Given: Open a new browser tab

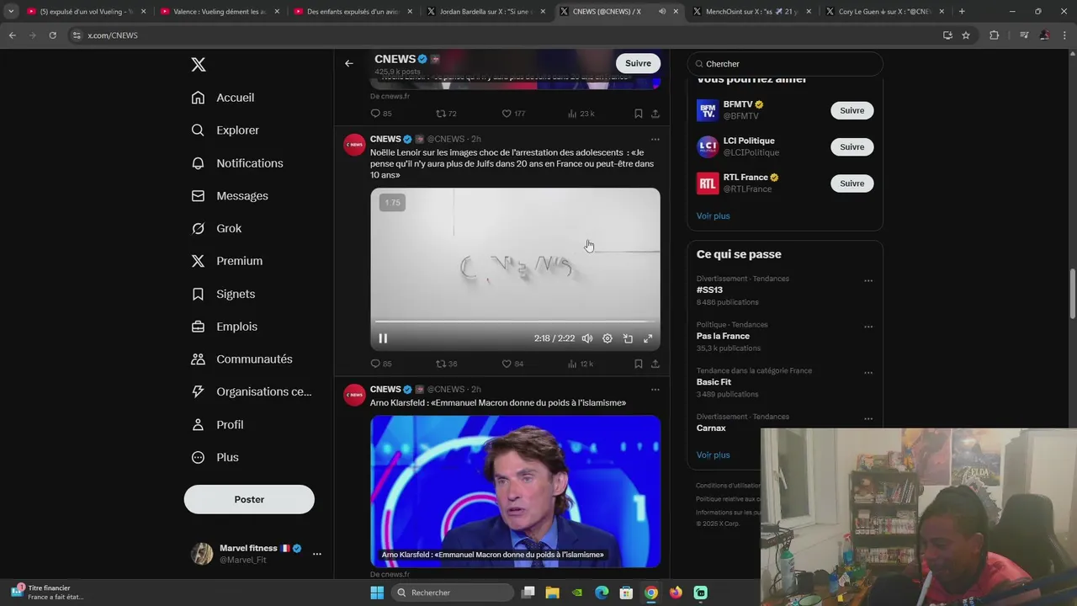Looking at the screenshot, I should click(x=962, y=12).
